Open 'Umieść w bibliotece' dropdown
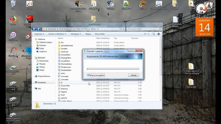 coord(57,34)
